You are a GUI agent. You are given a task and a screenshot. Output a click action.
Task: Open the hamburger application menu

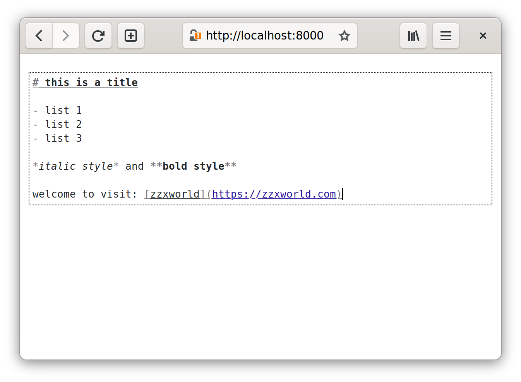coord(446,36)
